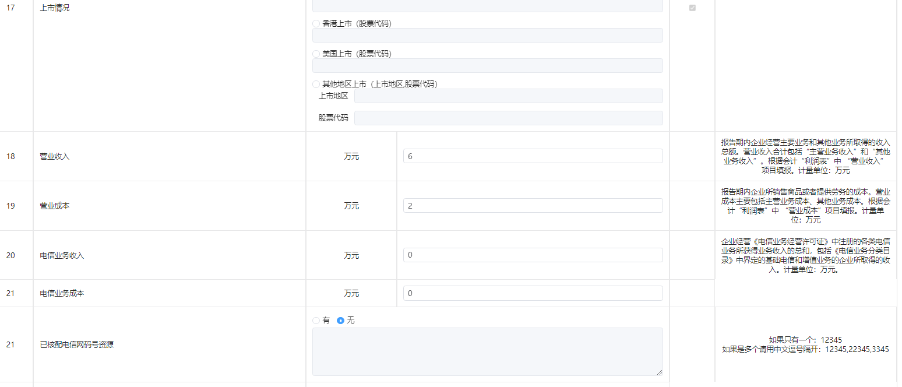Click the 电信业务收入 value field

coord(533,255)
